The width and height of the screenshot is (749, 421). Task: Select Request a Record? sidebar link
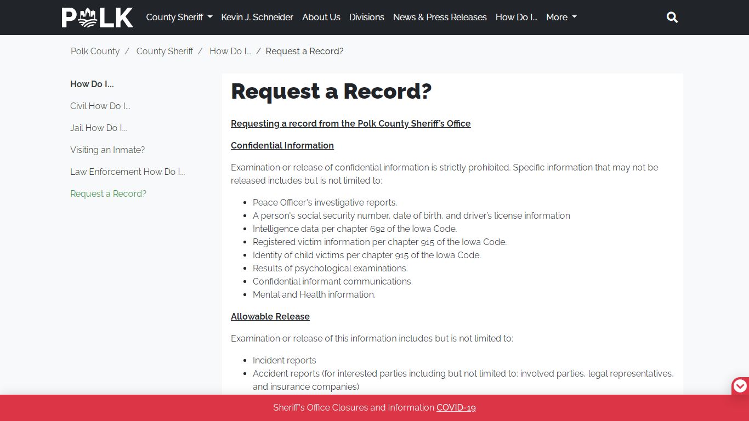point(108,194)
